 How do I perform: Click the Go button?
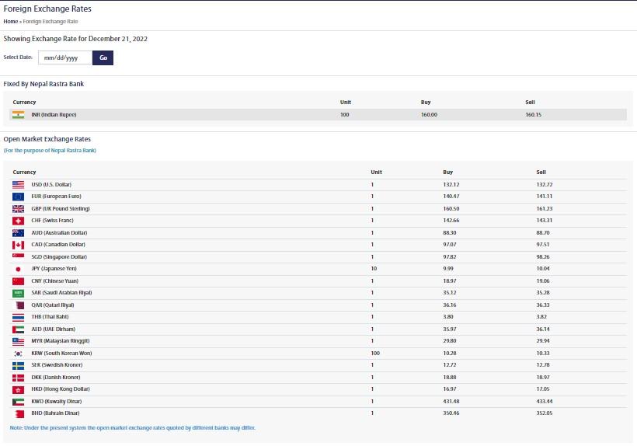(103, 57)
